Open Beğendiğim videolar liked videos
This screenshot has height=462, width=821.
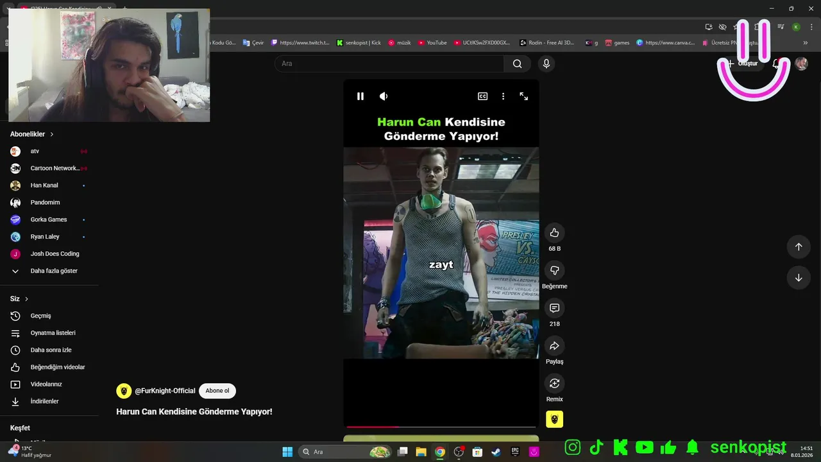(x=49, y=367)
